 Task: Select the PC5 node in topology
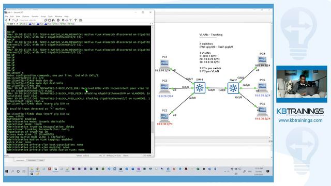262,86
